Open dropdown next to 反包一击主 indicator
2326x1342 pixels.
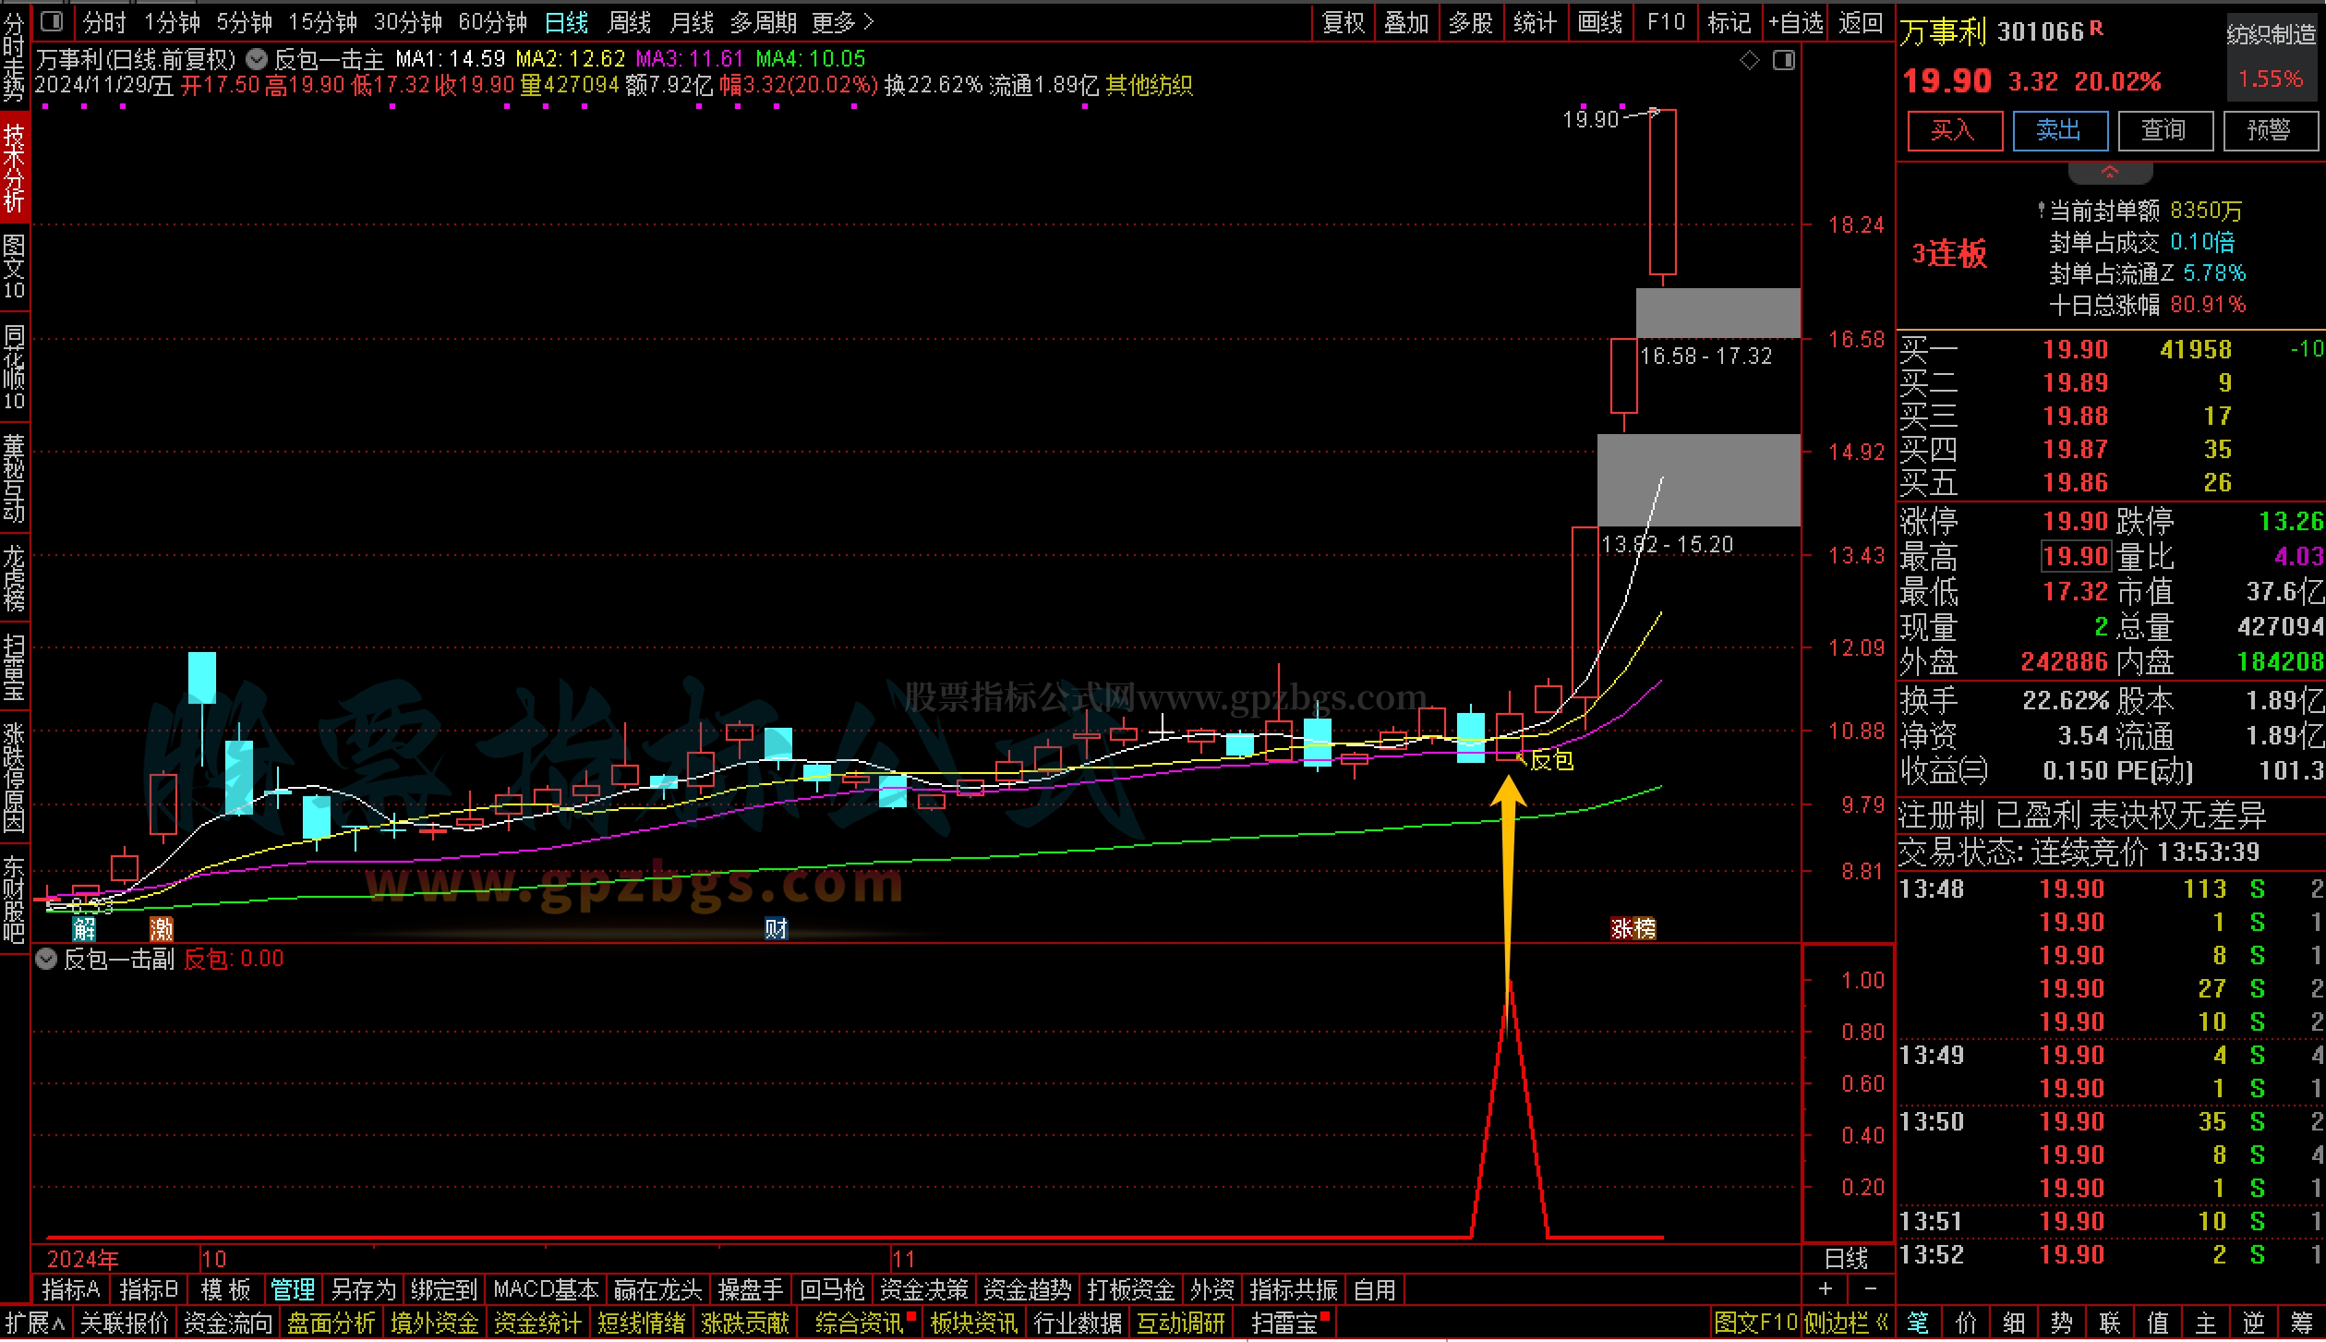point(258,60)
